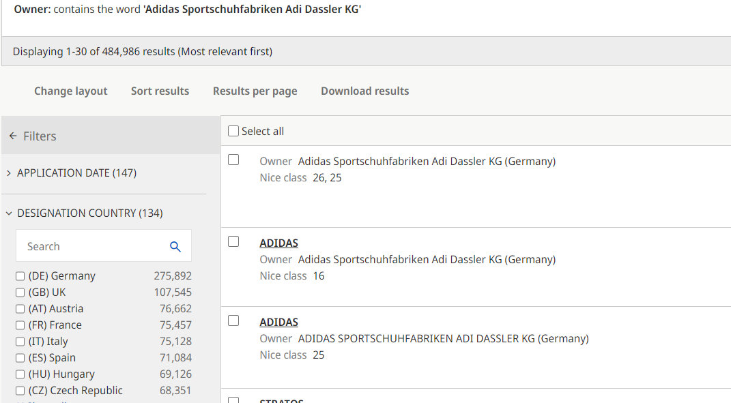Click Download results
This screenshot has height=403, width=731.
[x=365, y=91]
